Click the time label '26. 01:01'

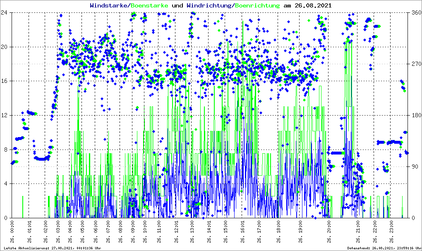point(29,232)
